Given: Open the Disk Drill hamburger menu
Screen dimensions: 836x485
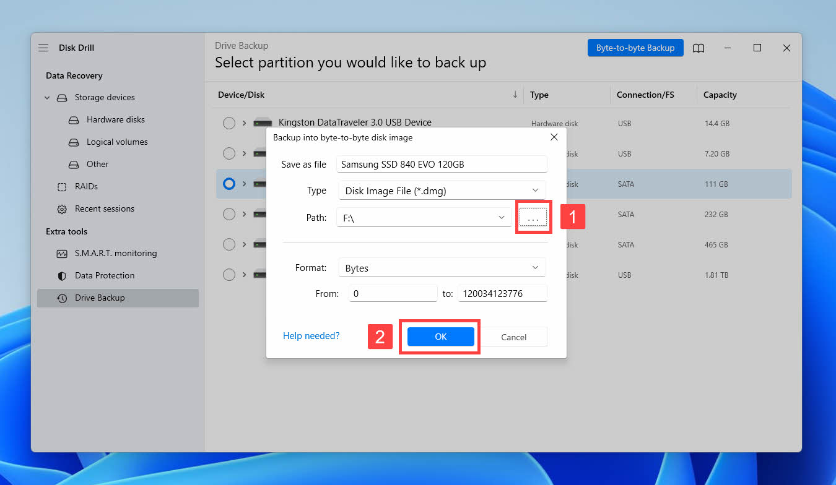Looking at the screenshot, I should tap(43, 48).
